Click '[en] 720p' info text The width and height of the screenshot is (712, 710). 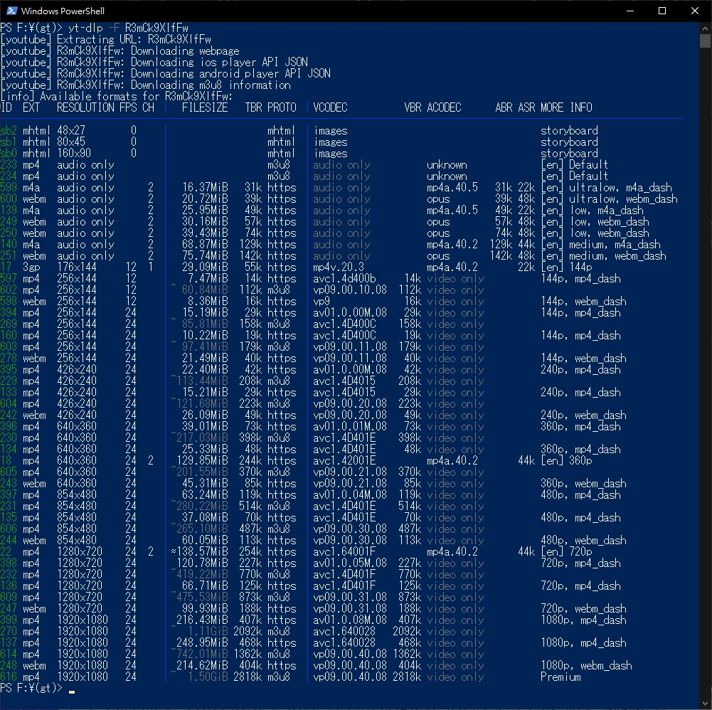[566, 551]
